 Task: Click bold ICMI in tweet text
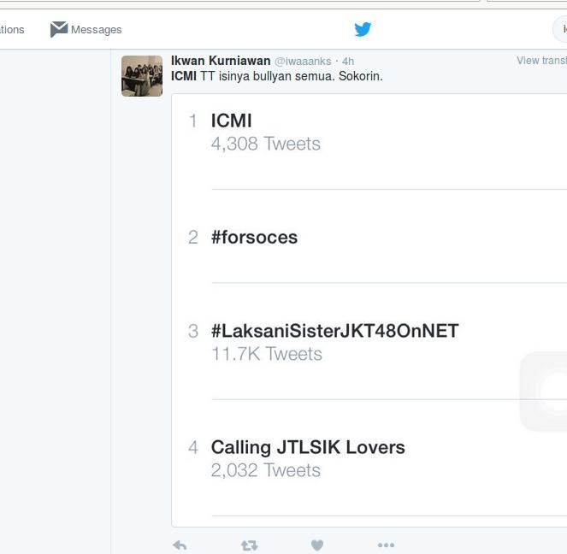click(x=184, y=76)
